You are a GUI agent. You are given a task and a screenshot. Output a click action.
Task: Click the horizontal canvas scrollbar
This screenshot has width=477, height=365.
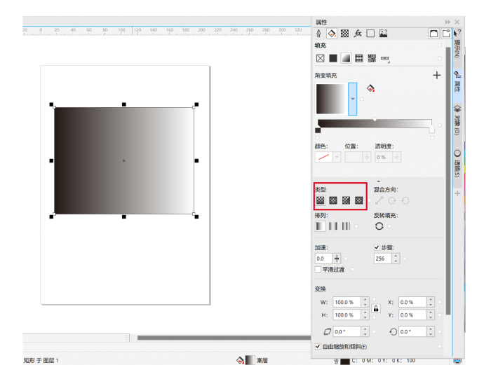pos(224,338)
